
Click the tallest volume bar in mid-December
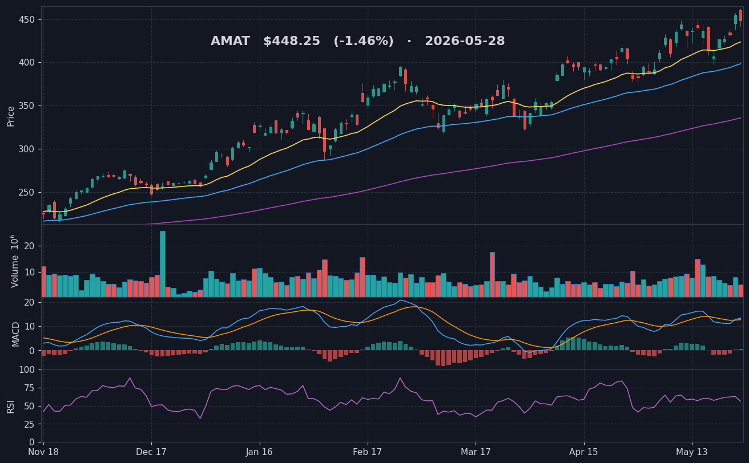coord(162,263)
